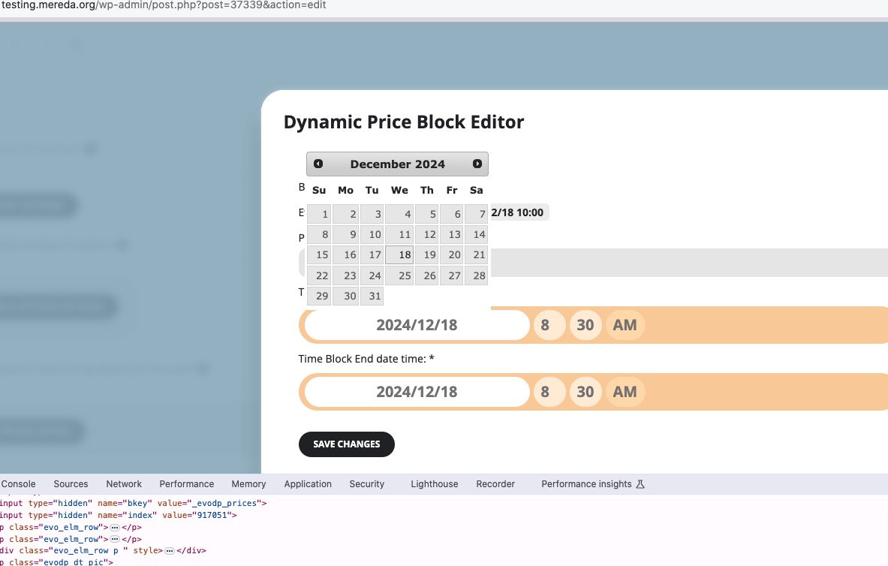Viewport: 888px width, 566px height.
Task: Click the Save Changes button
Action: coord(347,444)
